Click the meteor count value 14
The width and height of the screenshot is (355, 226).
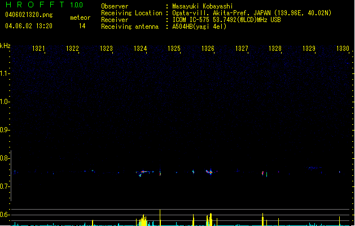(82, 26)
